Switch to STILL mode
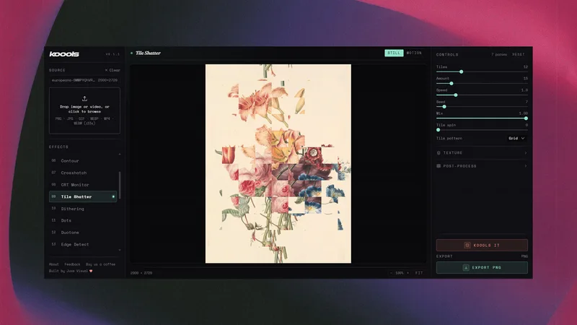Screen dimensions: 577x325 [394, 53]
